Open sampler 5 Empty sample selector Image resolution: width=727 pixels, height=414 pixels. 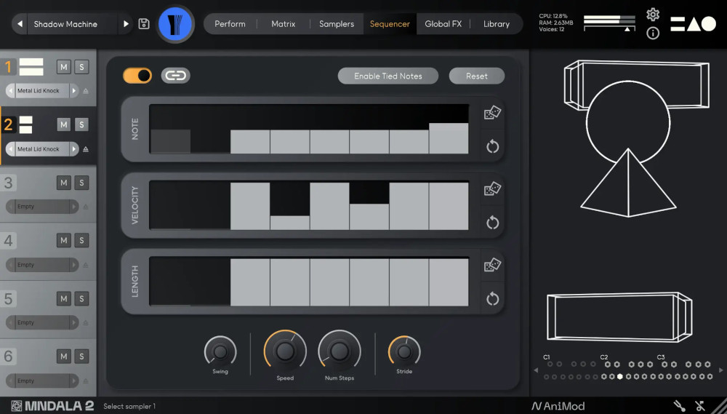pos(41,322)
